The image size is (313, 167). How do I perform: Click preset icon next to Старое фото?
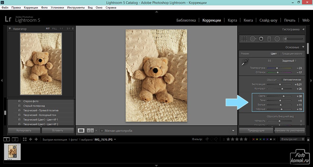(19, 101)
